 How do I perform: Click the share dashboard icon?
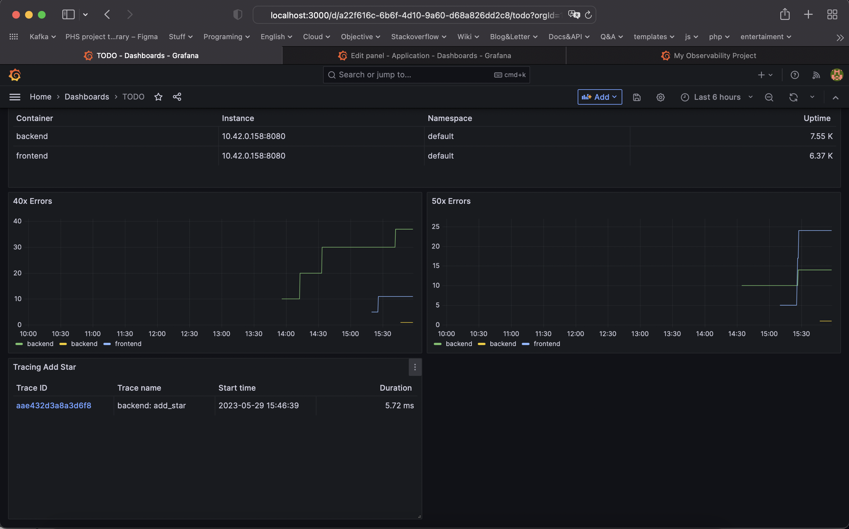(177, 97)
